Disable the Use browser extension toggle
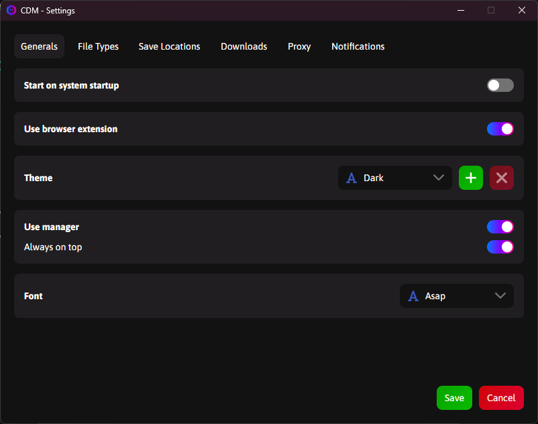This screenshot has height=424, width=538. [500, 129]
